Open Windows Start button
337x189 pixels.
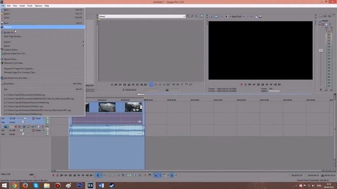pos(4,185)
